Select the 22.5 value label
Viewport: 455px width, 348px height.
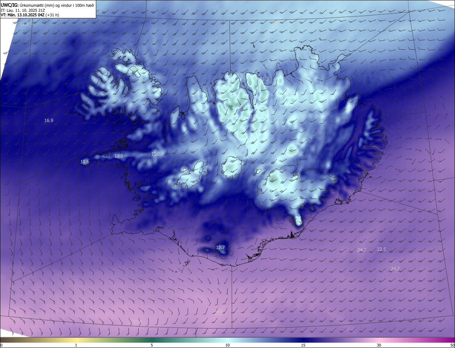click(381, 249)
